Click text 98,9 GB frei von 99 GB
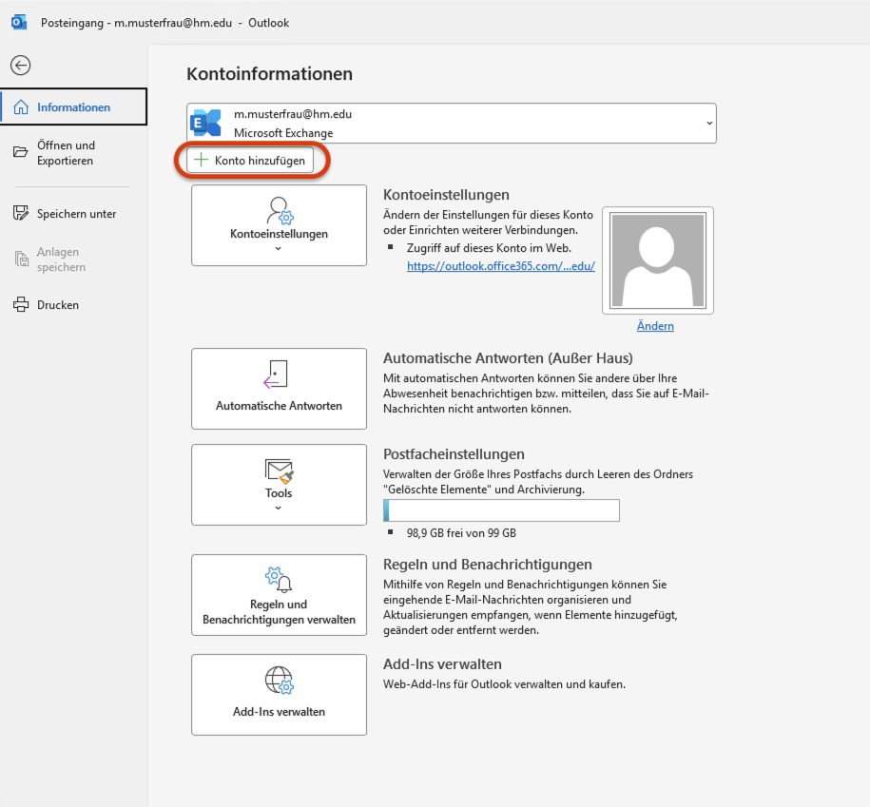 [461, 533]
